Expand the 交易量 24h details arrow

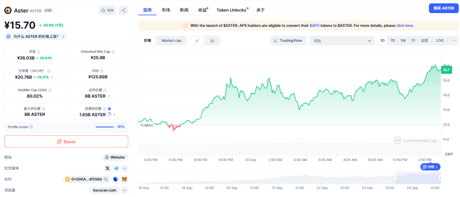pyautogui.click(x=52, y=77)
